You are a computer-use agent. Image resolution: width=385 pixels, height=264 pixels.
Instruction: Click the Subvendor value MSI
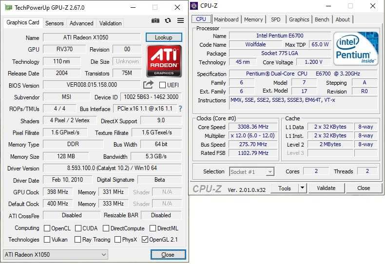(67, 97)
